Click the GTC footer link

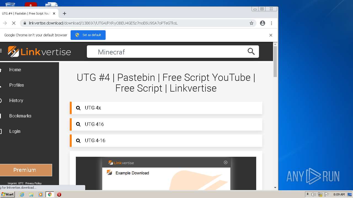tap(21, 183)
